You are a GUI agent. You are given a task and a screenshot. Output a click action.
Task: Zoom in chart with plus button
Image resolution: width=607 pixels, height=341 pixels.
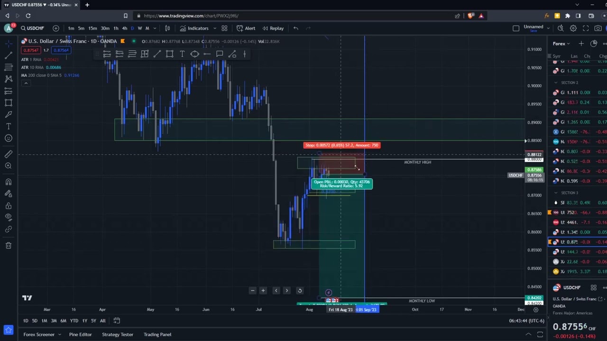[263, 291]
